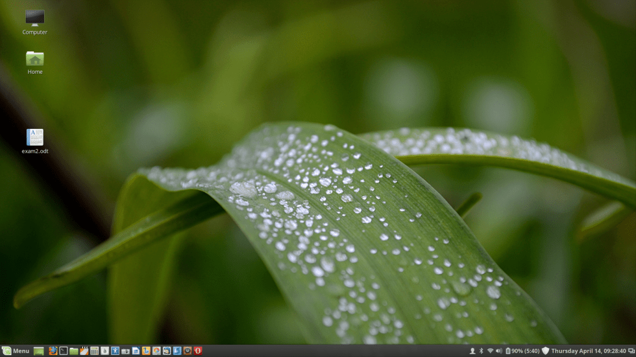Open the green file manager folder launcher
The image size is (636, 357).
tap(74, 351)
